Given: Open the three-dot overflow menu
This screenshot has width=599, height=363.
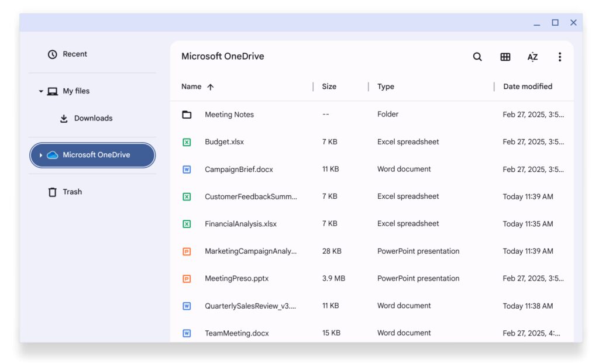Looking at the screenshot, I should [x=560, y=57].
